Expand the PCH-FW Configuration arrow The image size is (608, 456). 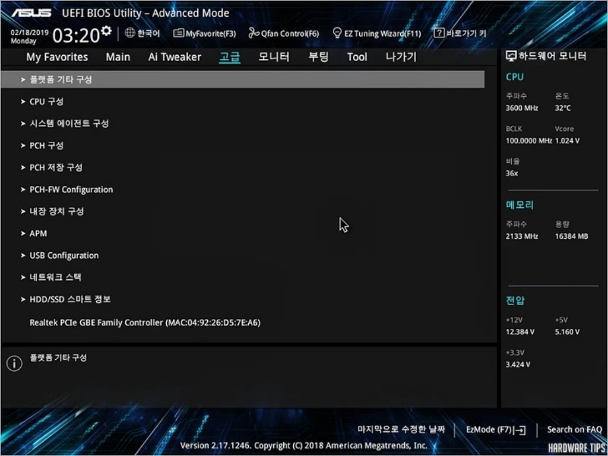click(23, 189)
